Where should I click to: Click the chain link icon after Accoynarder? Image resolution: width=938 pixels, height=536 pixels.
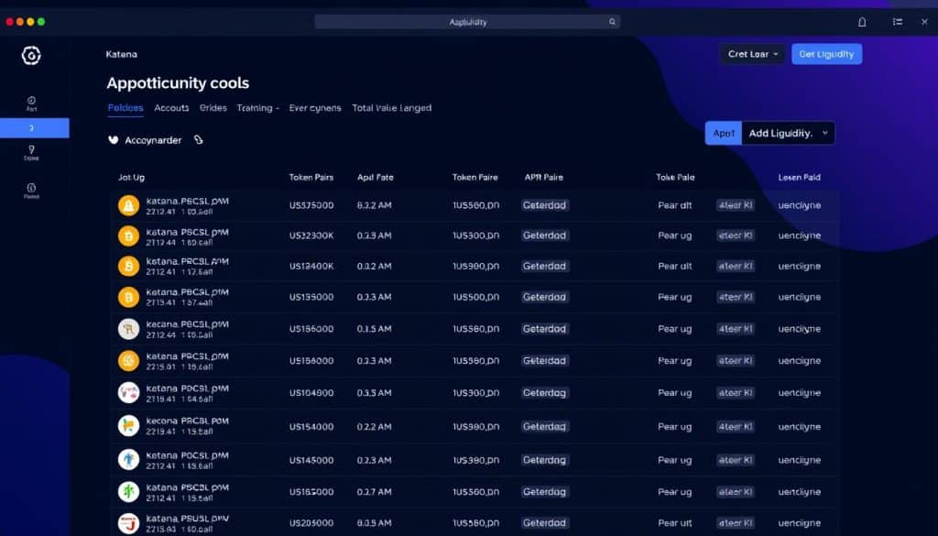[x=199, y=139]
